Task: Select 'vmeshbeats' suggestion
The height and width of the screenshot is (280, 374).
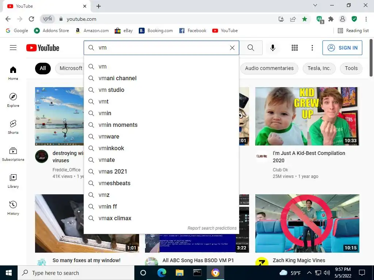Action: (x=161, y=183)
